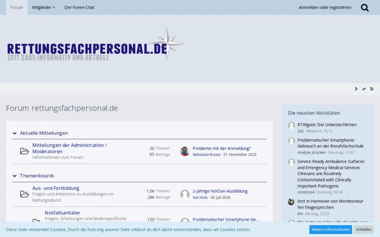This screenshot has height=237, width=380.
Task: Open Arzt in Hannover von Mordvorwürfen thread
Action: point(331,204)
